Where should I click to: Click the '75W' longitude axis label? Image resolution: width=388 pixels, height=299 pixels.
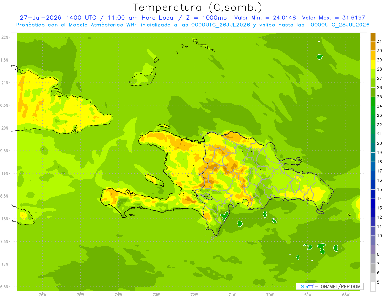pyautogui.click(x=81, y=294)
